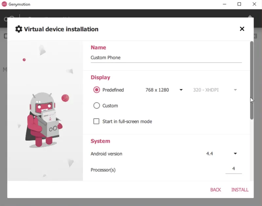
Task: Click the Genymotion logo in the title bar
Action: click(4, 4)
